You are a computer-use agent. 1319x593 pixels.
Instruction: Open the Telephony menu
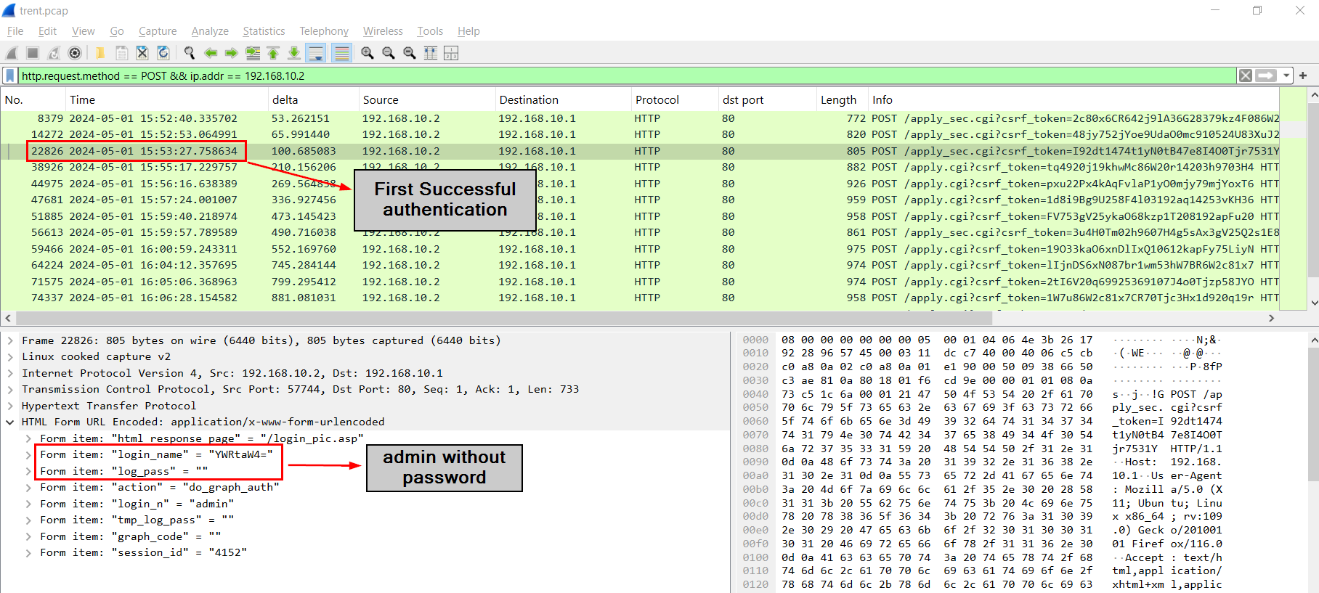coord(324,31)
